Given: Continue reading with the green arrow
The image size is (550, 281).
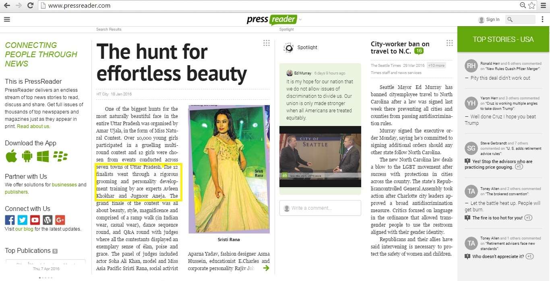Looking at the screenshot, I should pyautogui.click(x=266, y=268).
